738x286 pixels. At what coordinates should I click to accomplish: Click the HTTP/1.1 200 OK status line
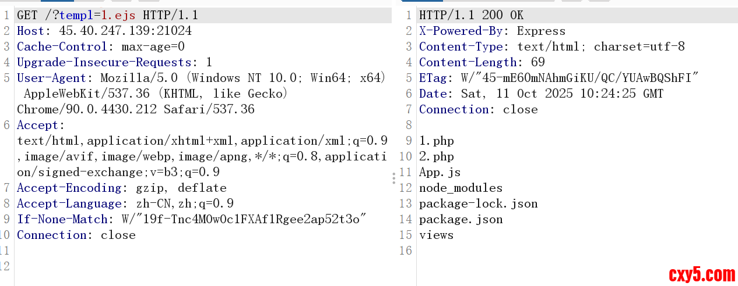tap(471, 15)
